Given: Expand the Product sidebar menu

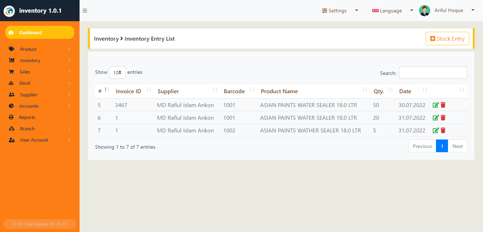Looking at the screenshot, I should pos(40,49).
